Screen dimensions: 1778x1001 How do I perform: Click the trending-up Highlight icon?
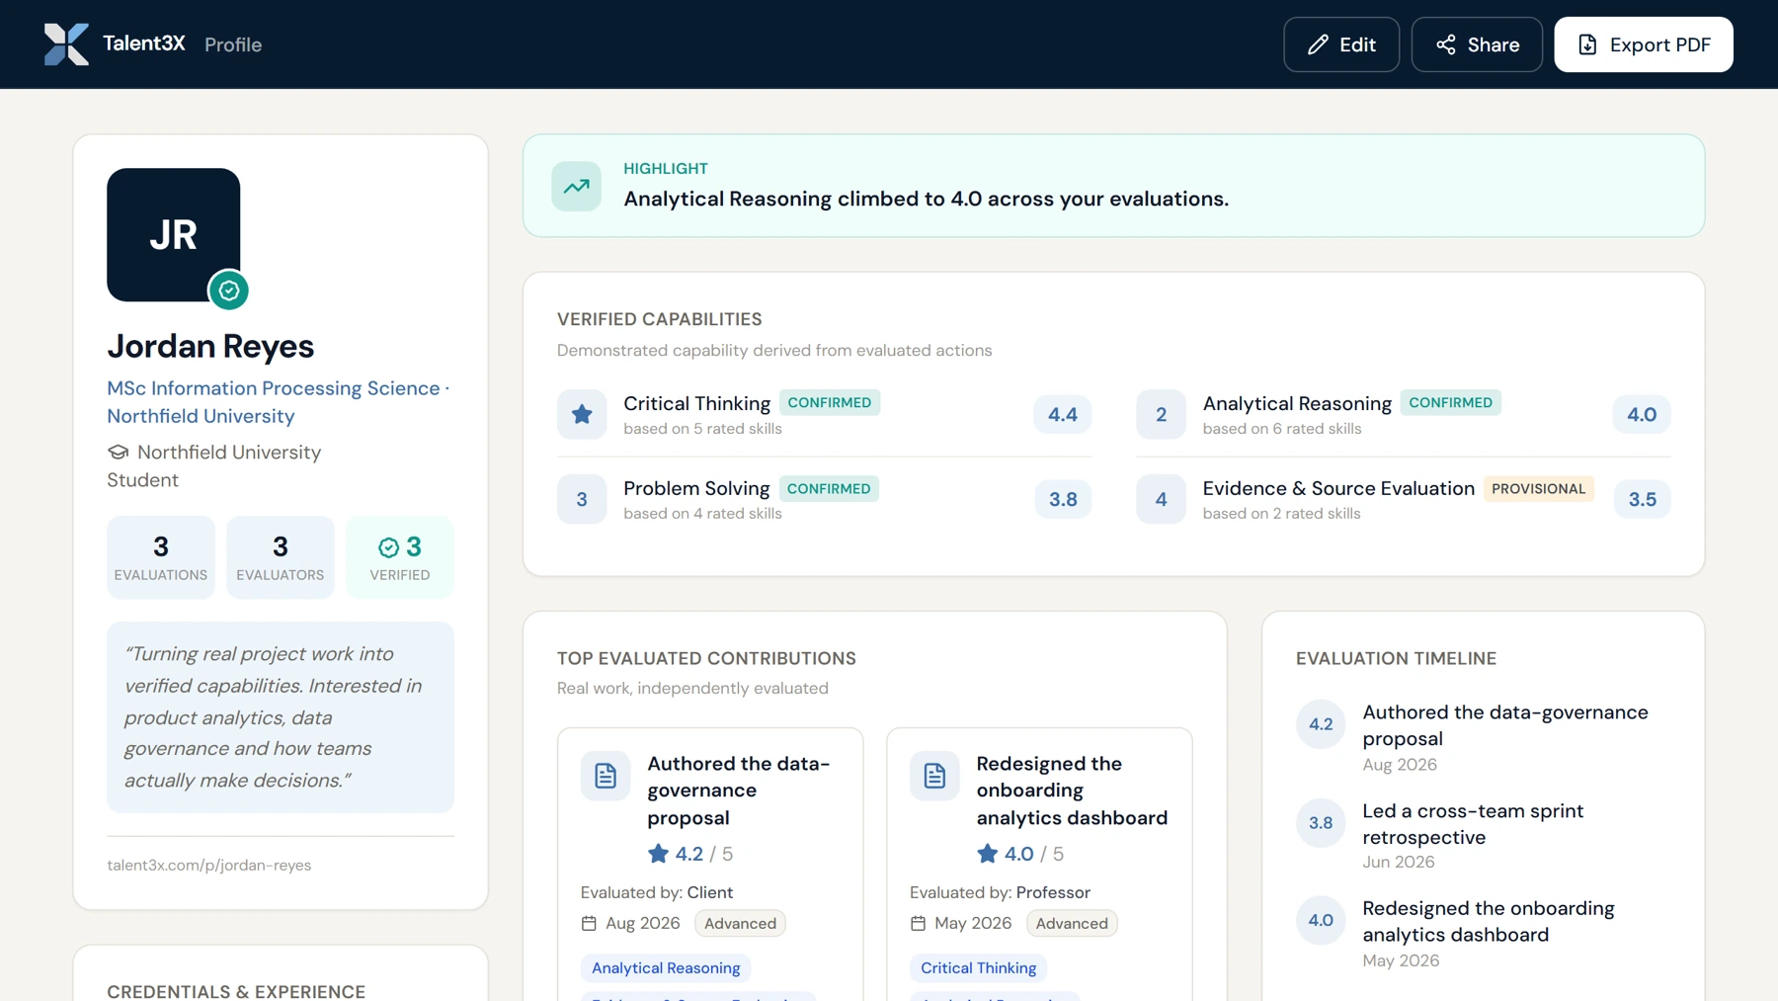click(x=577, y=186)
